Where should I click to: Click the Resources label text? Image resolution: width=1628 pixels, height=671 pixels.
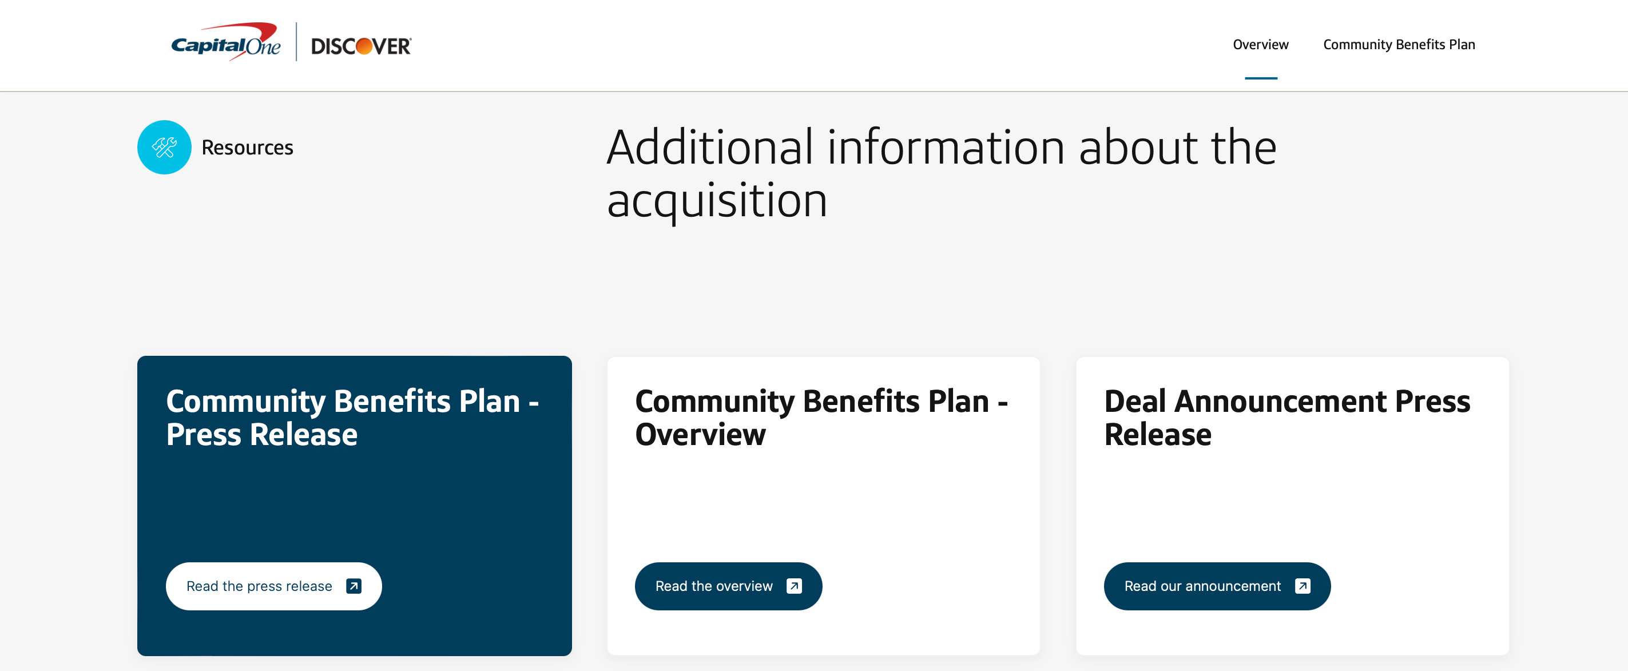pos(247,146)
